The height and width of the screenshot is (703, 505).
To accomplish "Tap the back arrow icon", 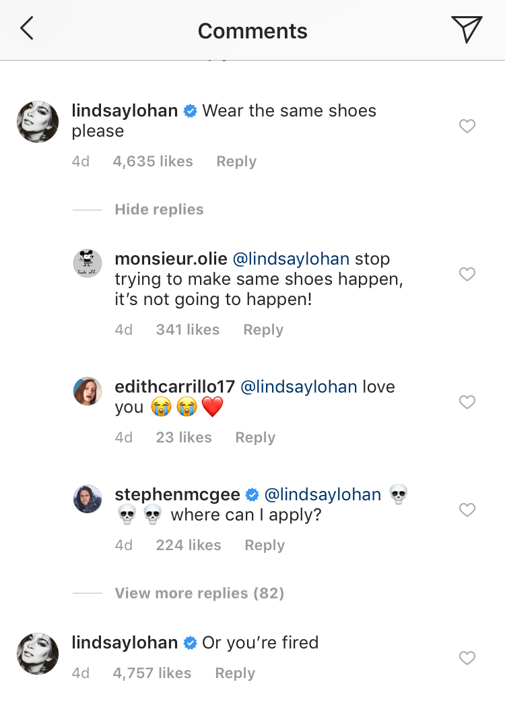I will click(x=27, y=29).
